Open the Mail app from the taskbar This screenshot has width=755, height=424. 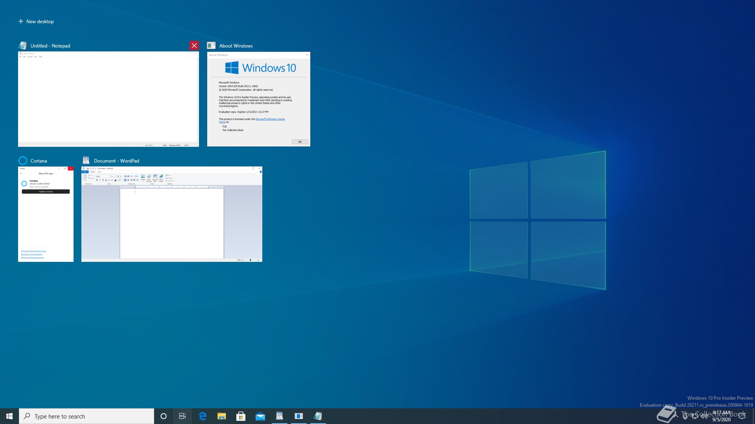pos(260,416)
